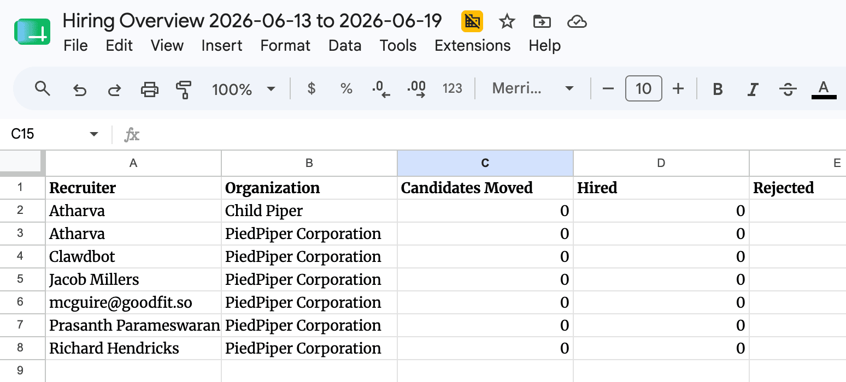Viewport: 846px width, 382px height.
Task: Open the zoom level dropdown
Action: (x=244, y=89)
